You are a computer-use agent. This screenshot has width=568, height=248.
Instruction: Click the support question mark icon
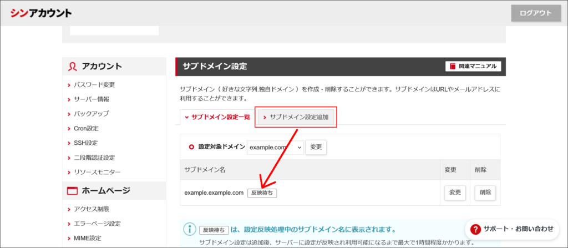(475, 229)
